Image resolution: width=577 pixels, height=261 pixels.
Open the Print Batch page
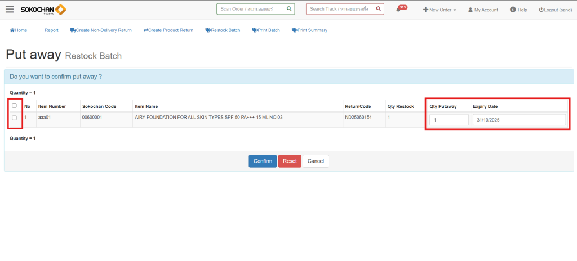266,30
